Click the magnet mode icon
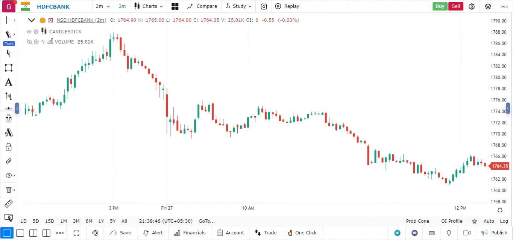 coord(8,119)
